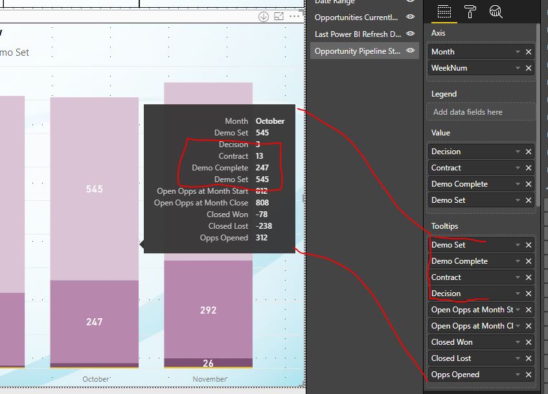Toggle visibility of Opportunities Currently item
548x394 pixels.
(410, 17)
